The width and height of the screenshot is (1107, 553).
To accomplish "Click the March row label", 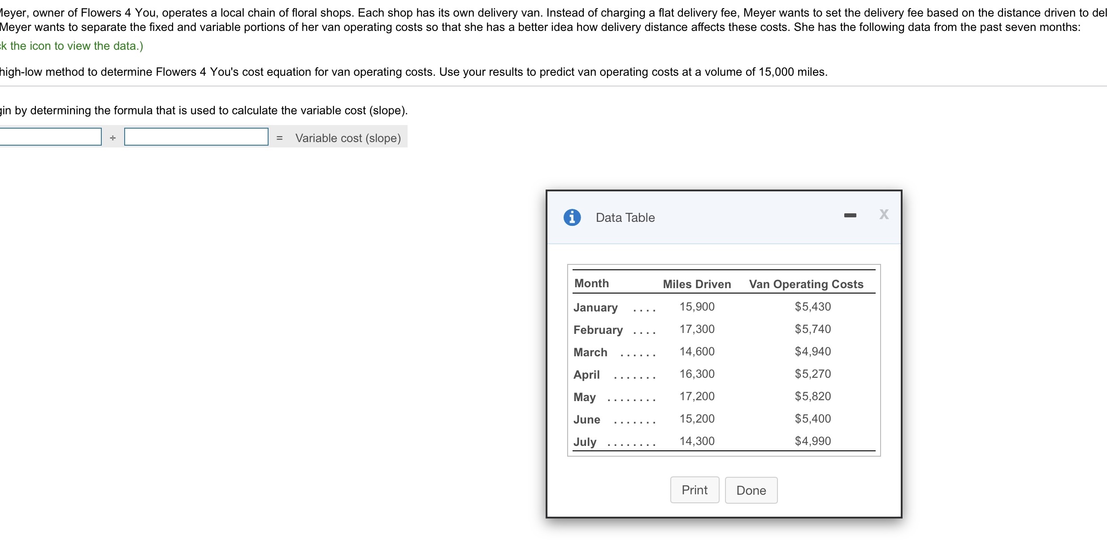I will pos(590,352).
